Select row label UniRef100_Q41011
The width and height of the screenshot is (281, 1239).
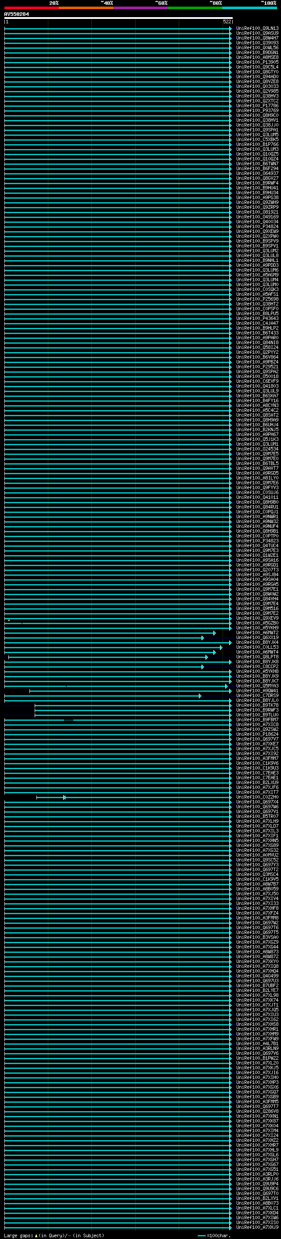point(257,498)
